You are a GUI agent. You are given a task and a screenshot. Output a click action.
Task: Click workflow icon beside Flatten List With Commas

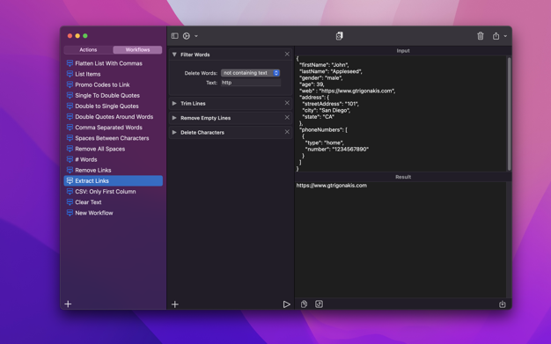point(70,63)
